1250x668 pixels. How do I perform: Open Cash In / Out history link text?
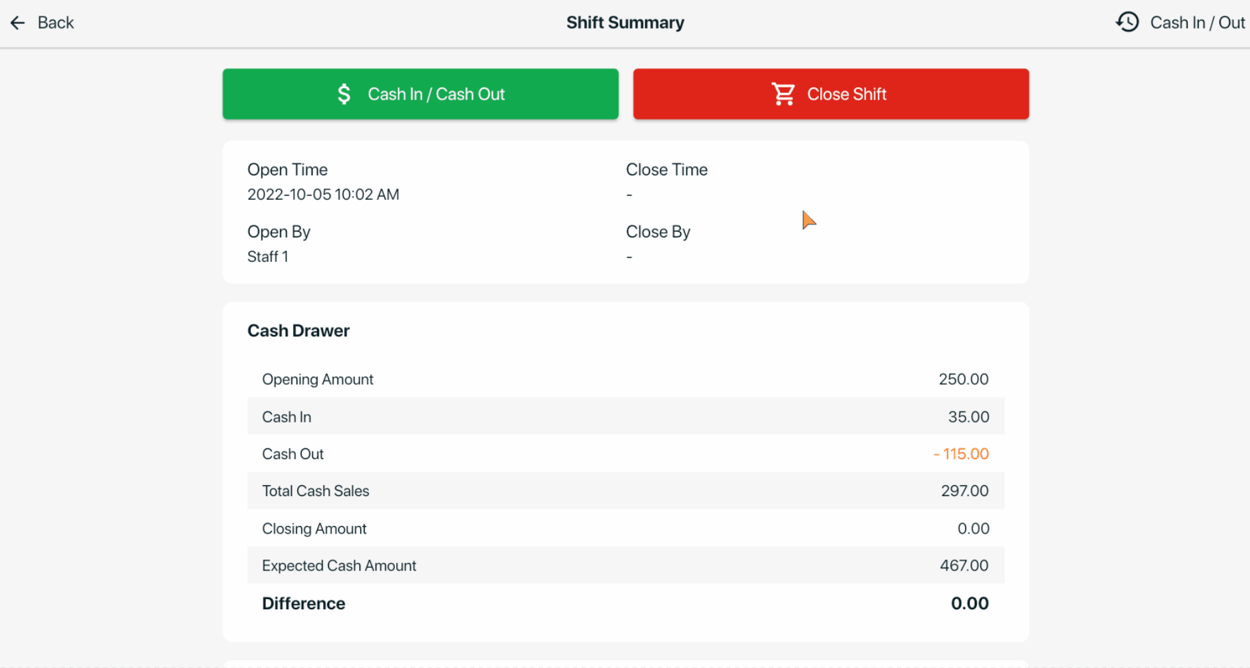1197,23
